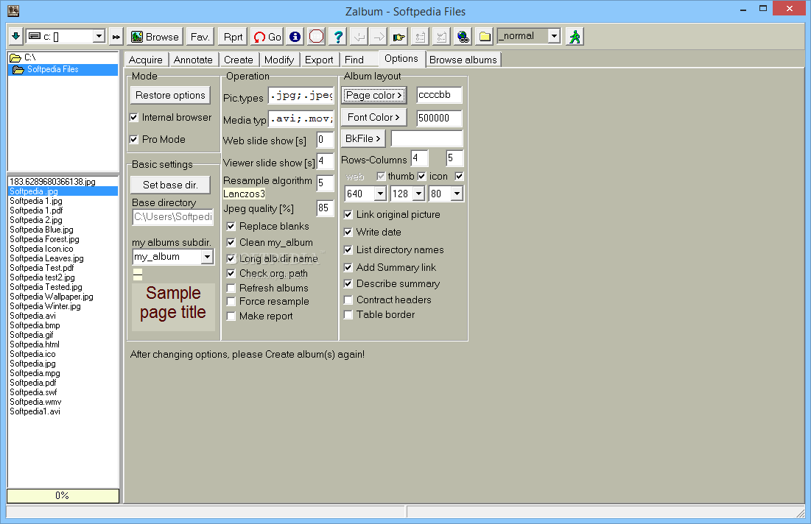Select Softpedia.swf in file list
The height and width of the screenshot is (524, 811).
point(33,392)
